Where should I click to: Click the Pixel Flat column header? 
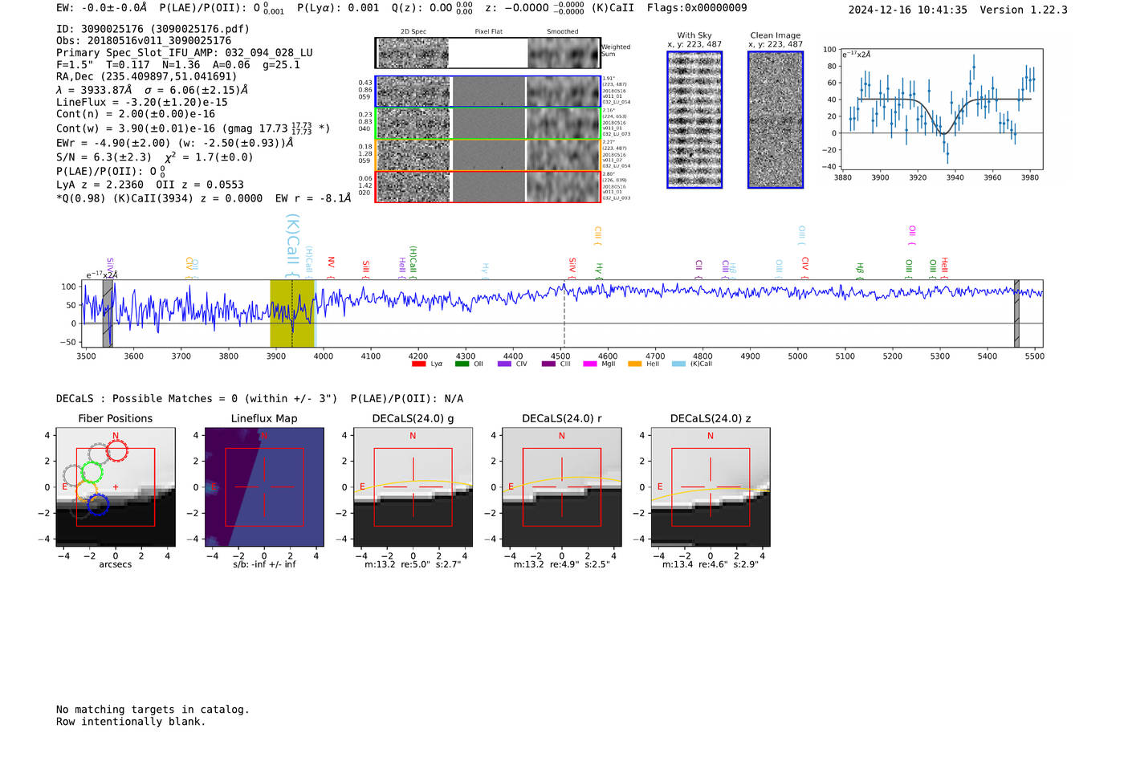coord(488,32)
